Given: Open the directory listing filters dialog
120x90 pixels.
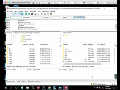Looking at the screenshot, I should pos(42,14).
